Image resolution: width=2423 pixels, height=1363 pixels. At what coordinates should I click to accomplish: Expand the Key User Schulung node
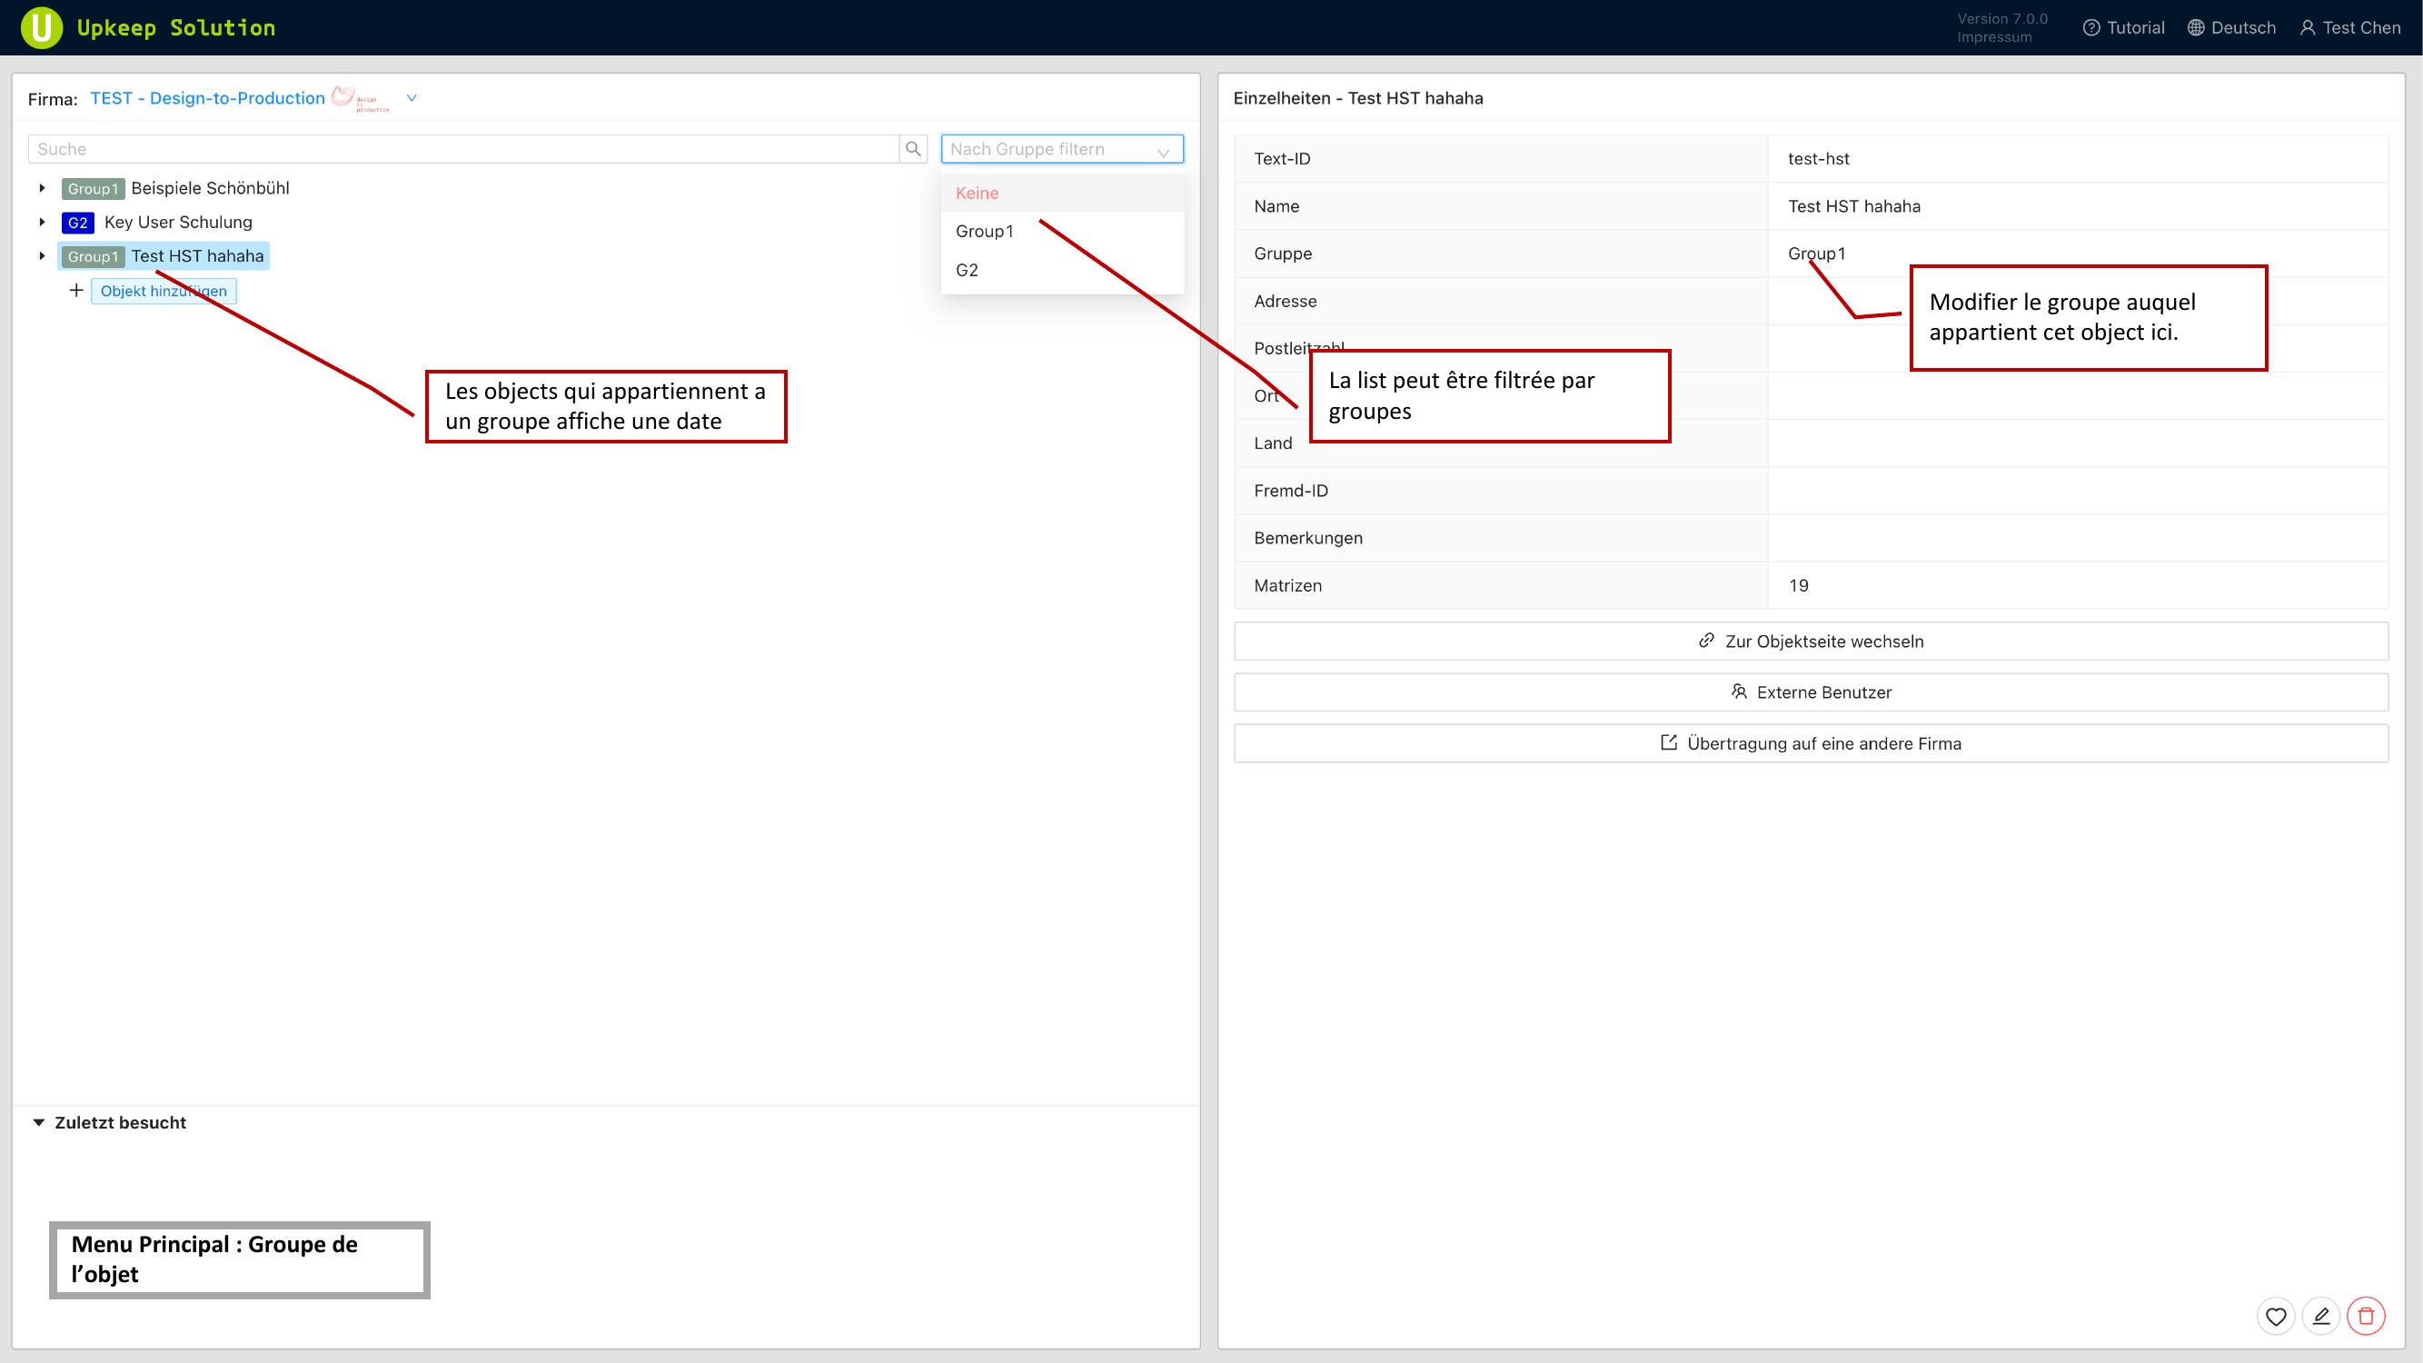click(x=43, y=222)
